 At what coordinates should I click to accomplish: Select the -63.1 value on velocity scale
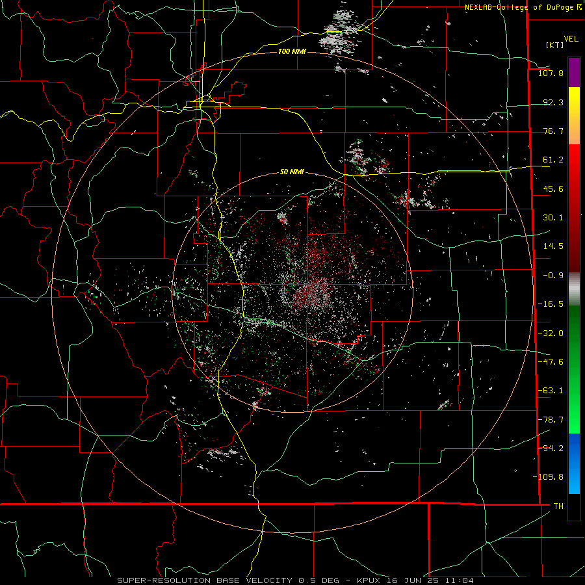551,391
